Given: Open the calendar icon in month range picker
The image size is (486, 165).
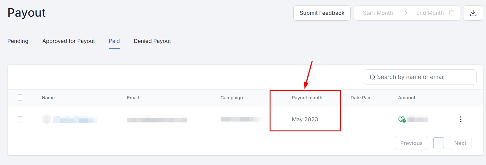Looking at the screenshot, I should click(452, 13).
